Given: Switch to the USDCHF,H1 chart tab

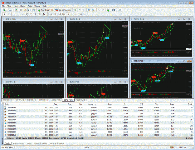Looking at the screenshot, I should point(8,100).
